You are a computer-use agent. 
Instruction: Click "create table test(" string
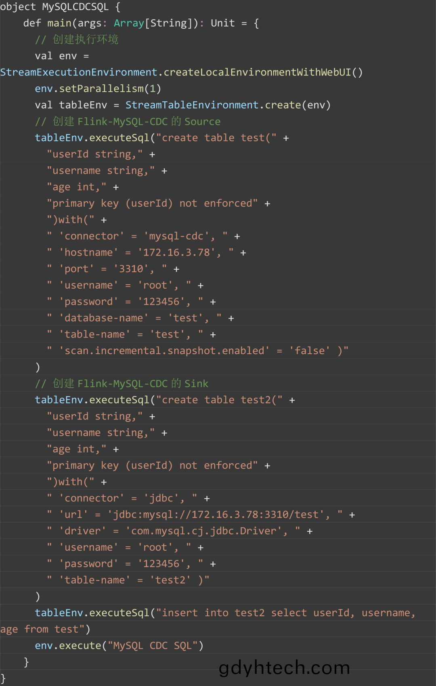coord(216,138)
